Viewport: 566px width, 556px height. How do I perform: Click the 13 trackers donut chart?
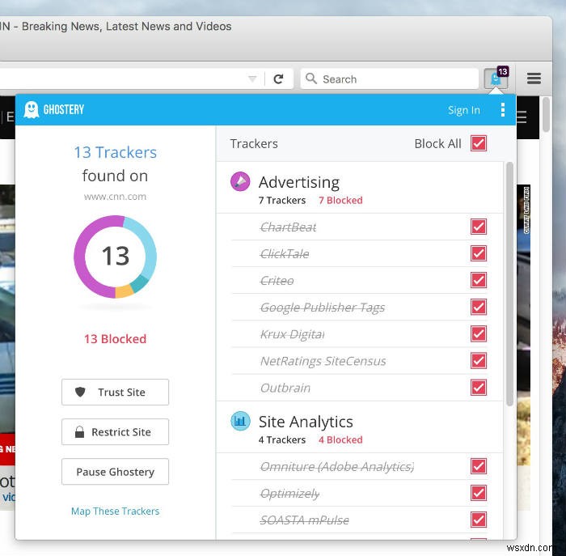[x=115, y=257]
